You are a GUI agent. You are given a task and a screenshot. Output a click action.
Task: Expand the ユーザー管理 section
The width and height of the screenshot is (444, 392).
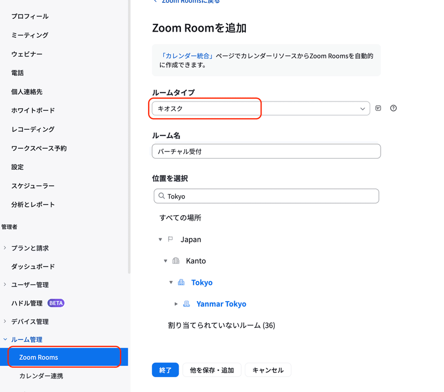point(5,284)
